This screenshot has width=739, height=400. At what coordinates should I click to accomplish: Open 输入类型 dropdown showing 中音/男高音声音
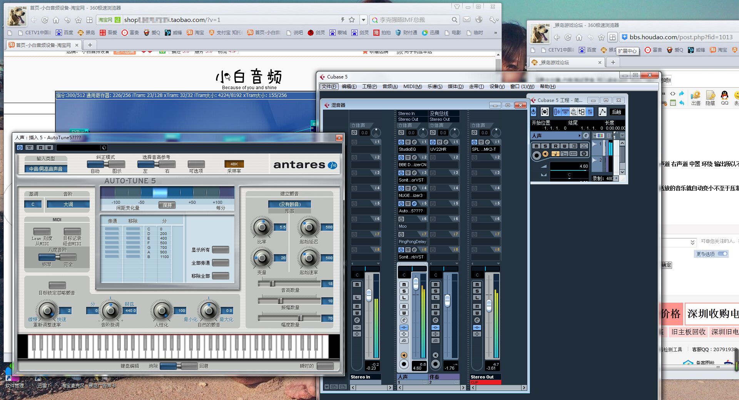coord(46,169)
